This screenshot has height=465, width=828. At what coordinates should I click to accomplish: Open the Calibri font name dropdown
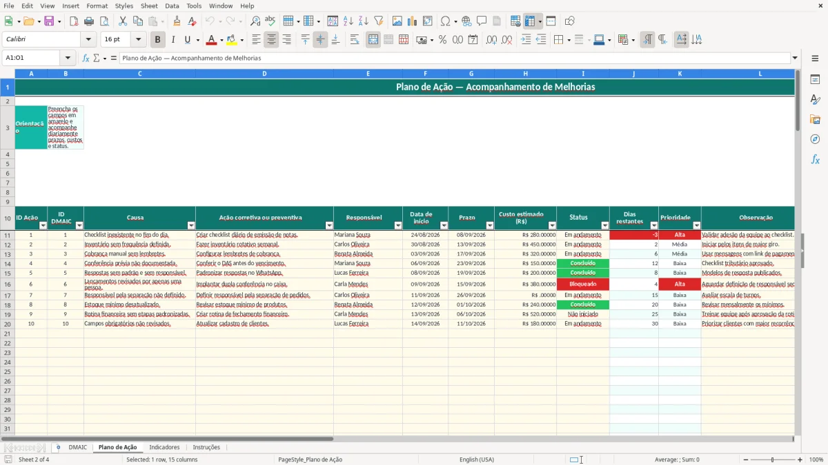click(90, 40)
